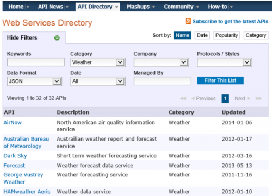This screenshot has width=272, height=196.
Task: Expand the Data Format dropdown showing JSON
Action: click(34, 81)
